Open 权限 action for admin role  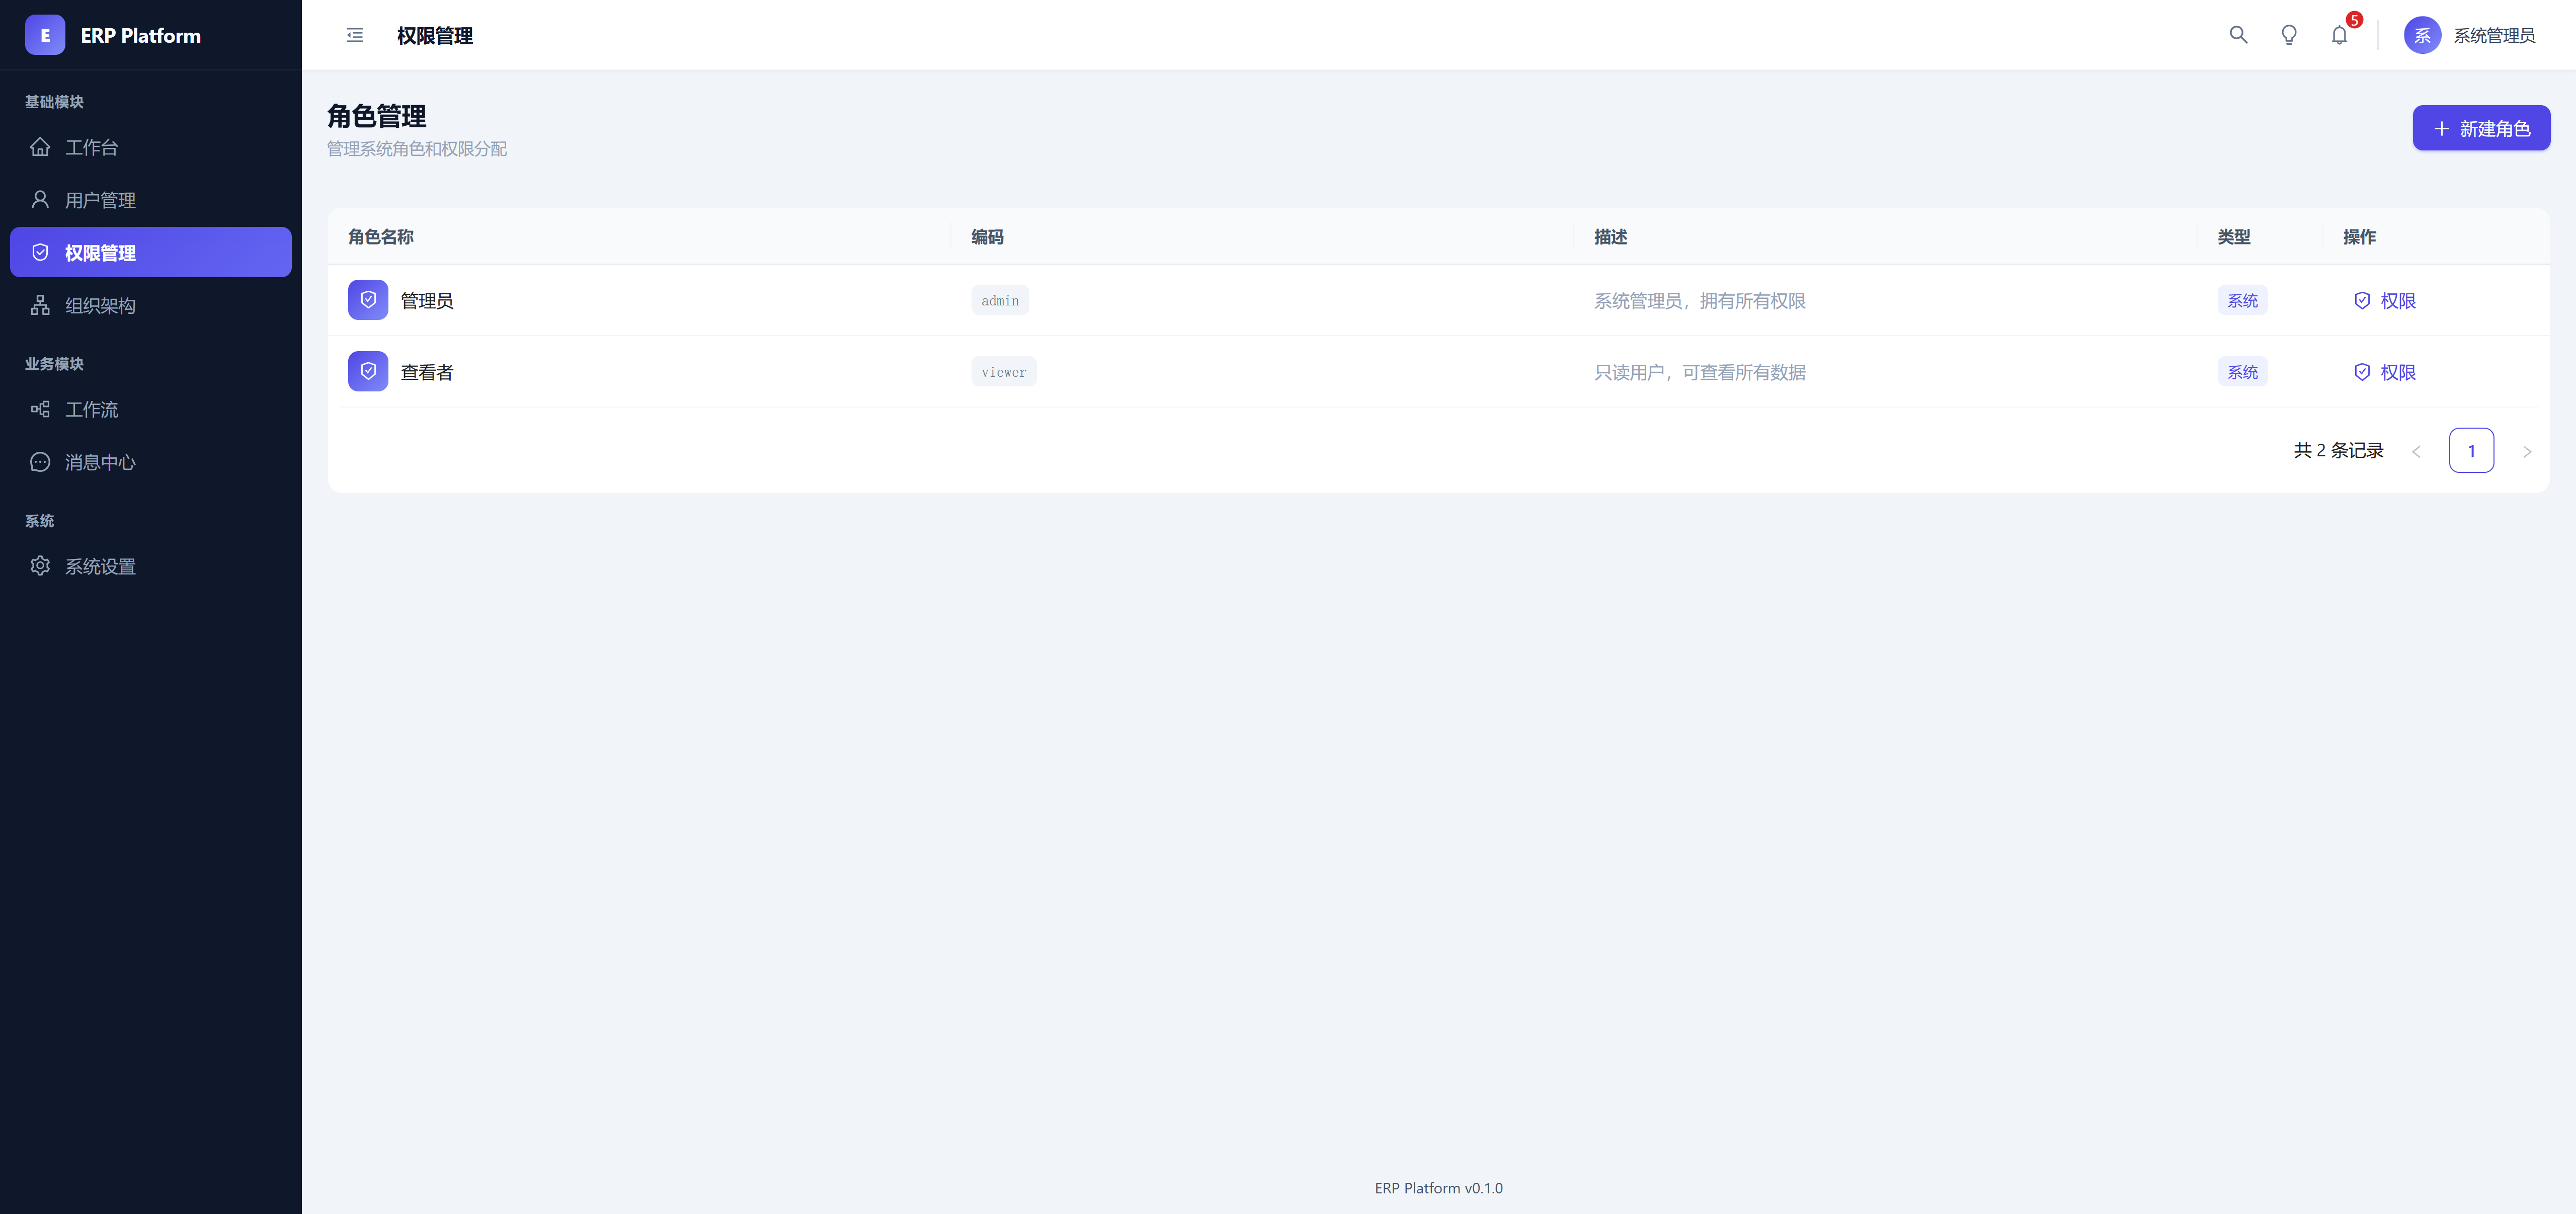pos(2385,300)
